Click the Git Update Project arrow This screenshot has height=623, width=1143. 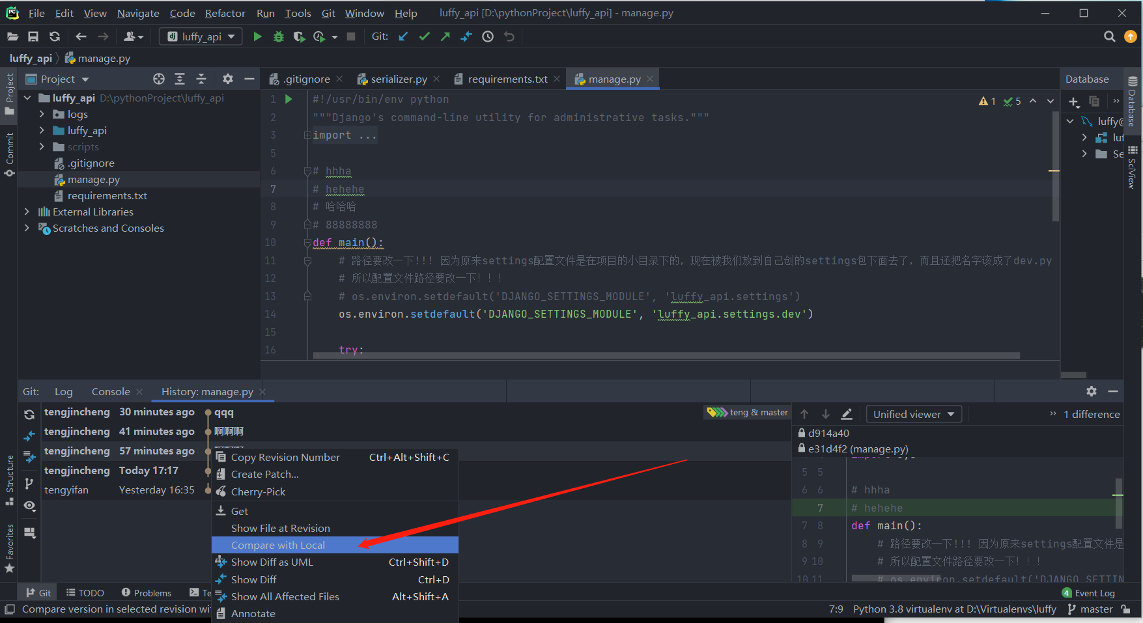point(404,36)
